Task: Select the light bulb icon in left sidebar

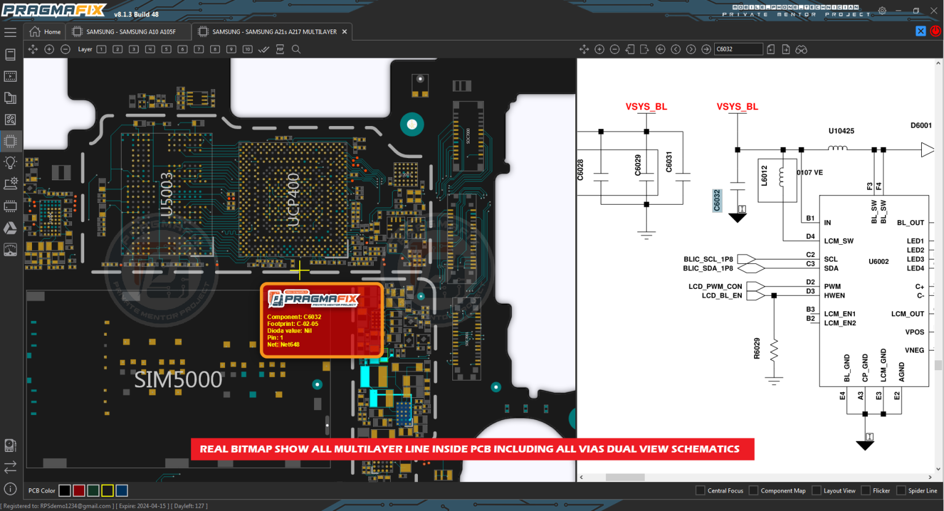Action: point(10,162)
